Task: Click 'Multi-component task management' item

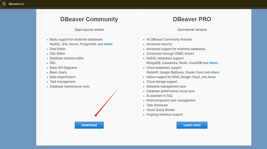Action: pos(171,100)
